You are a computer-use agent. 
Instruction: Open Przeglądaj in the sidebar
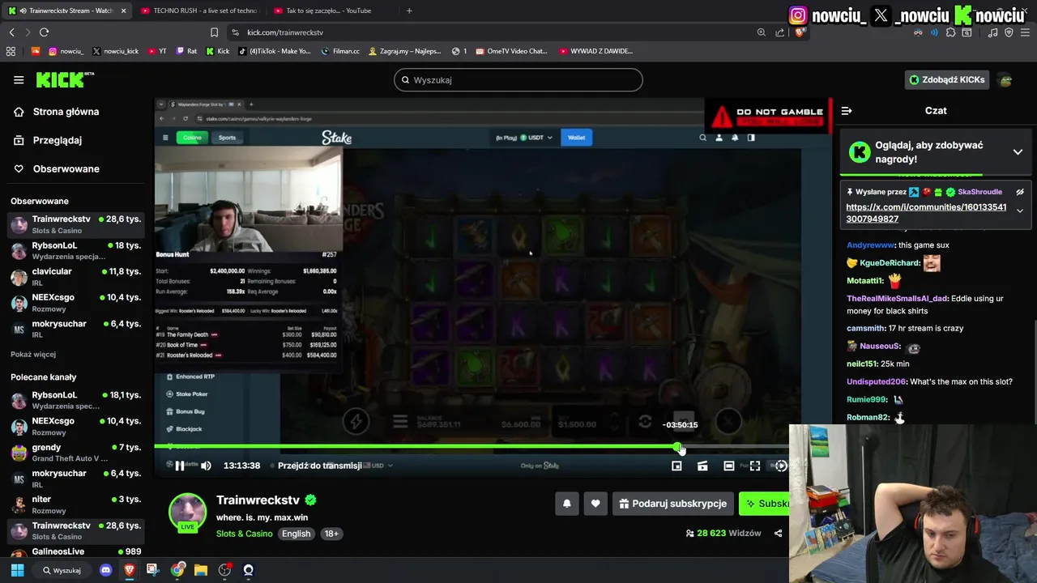click(x=48, y=140)
